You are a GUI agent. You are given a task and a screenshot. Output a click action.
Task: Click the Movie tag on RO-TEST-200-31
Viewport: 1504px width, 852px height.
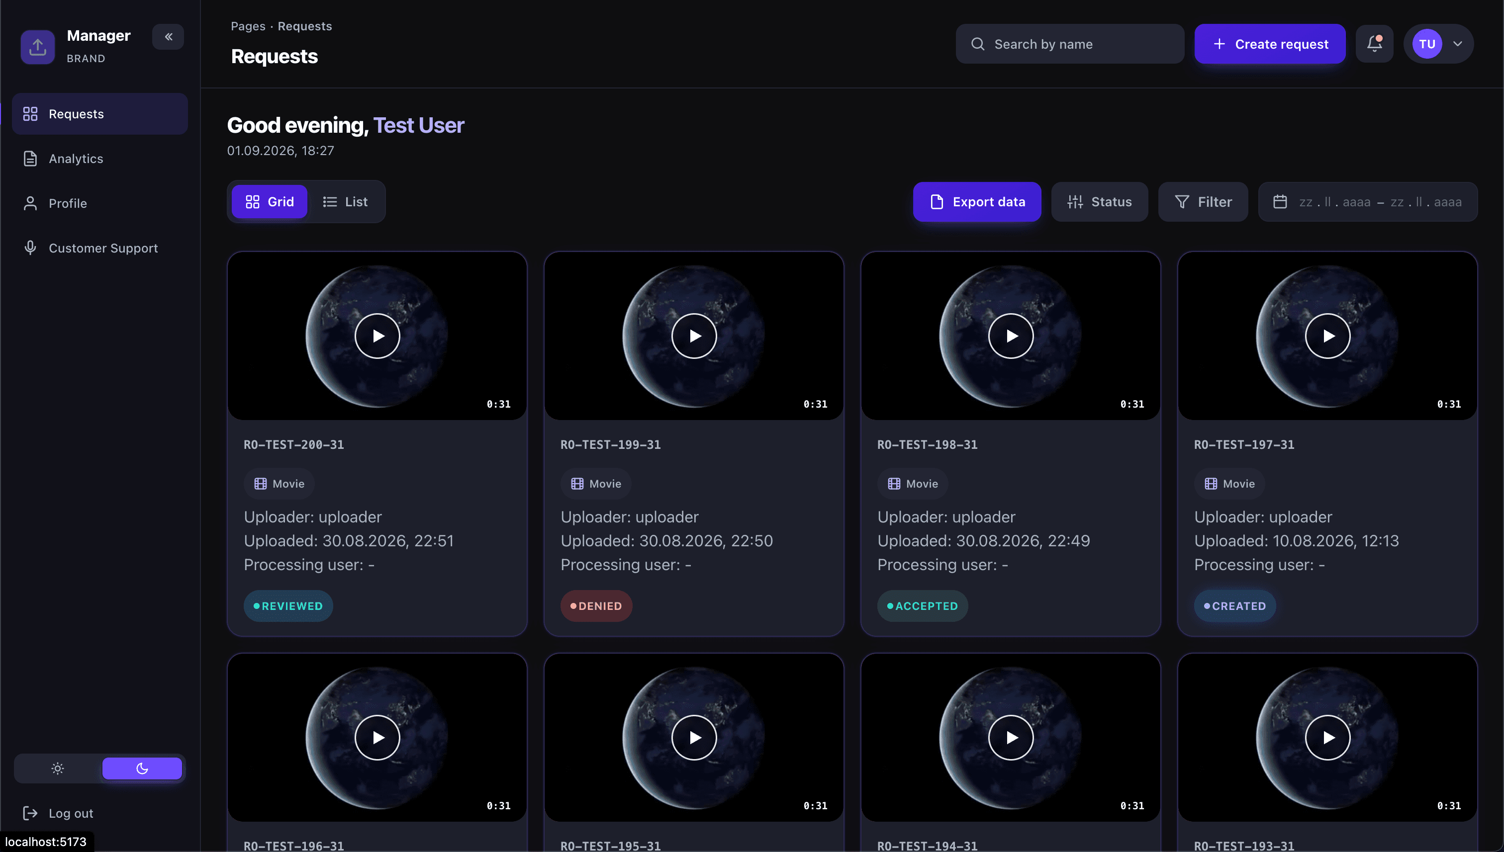tap(279, 484)
